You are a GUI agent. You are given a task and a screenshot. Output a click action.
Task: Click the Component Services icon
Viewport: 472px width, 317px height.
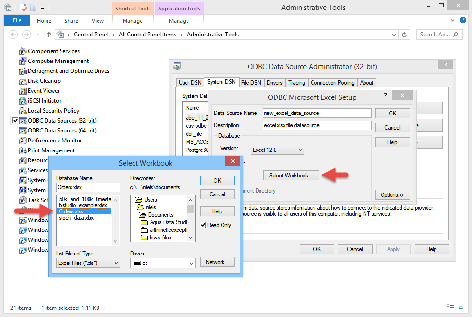(x=23, y=52)
